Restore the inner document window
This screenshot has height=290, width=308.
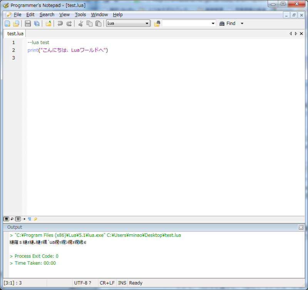[x=294, y=15]
